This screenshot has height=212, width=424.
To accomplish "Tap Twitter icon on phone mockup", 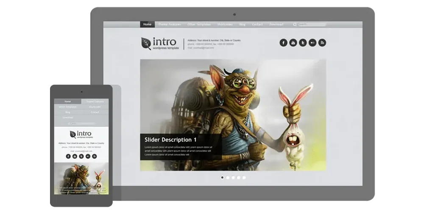I will pos(81,156).
